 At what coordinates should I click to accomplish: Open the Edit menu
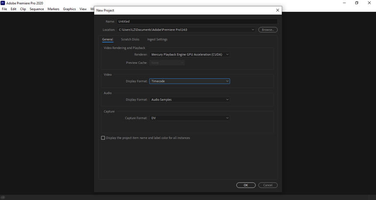[14, 9]
